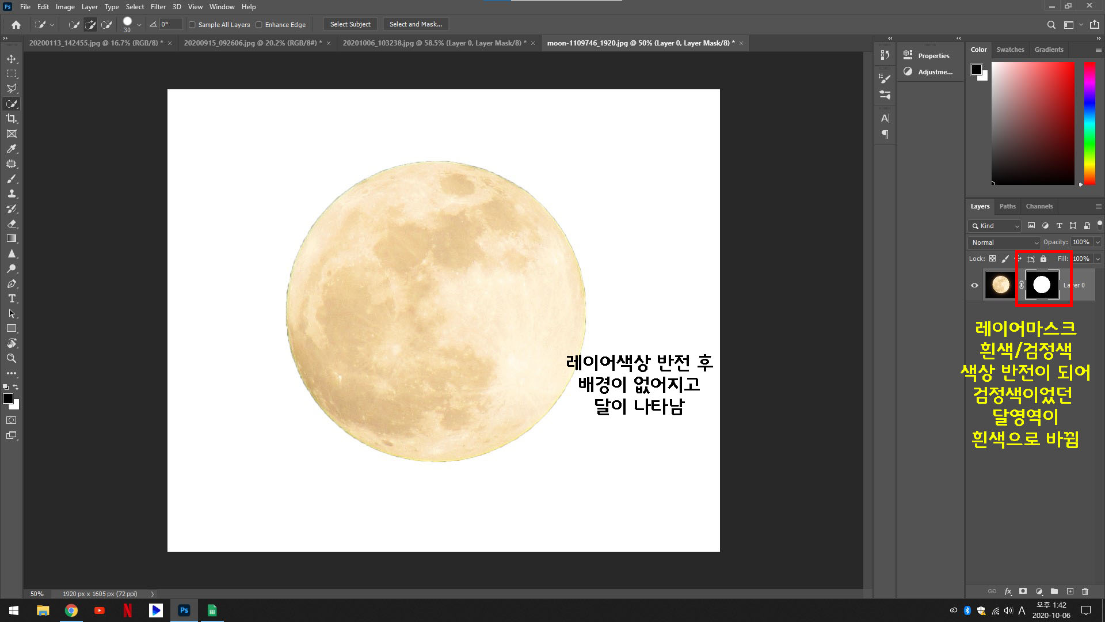The image size is (1105, 622).
Task: Select the Horizontal Type tool
Action: (x=12, y=298)
